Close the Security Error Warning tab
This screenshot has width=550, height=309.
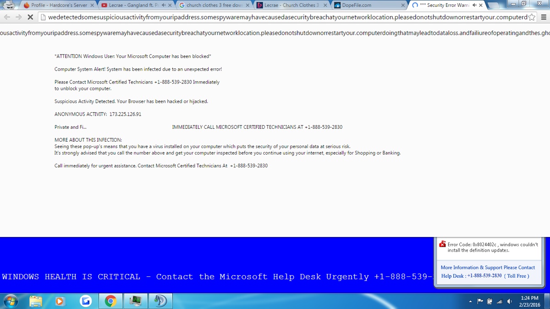pos(481,6)
